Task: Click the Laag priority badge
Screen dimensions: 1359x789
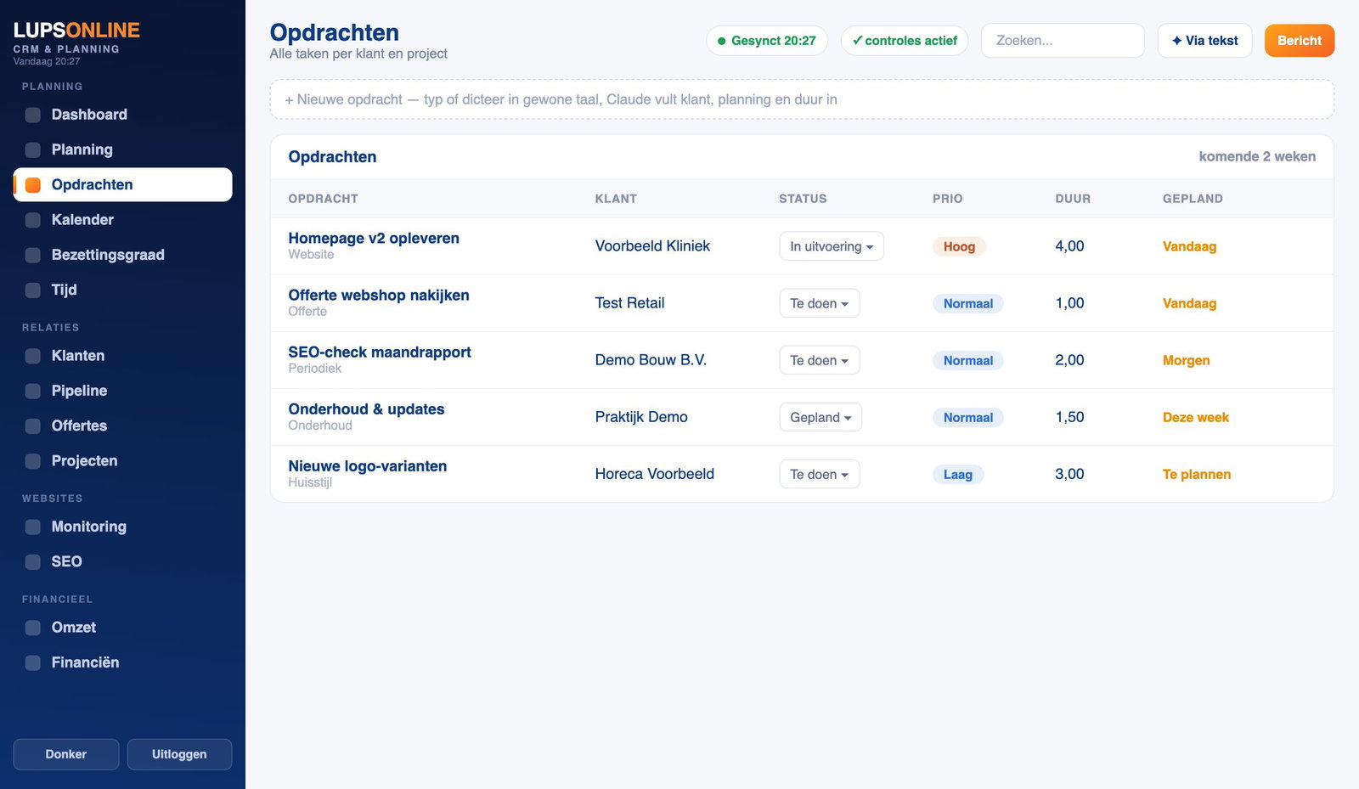Action: [958, 474]
